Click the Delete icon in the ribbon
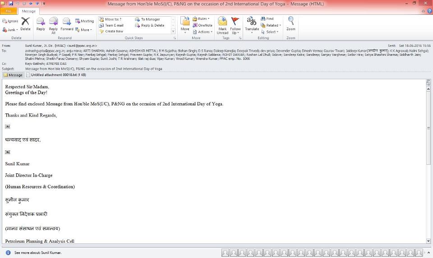Screen dimensions: 433x258 [x=25, y=23]
